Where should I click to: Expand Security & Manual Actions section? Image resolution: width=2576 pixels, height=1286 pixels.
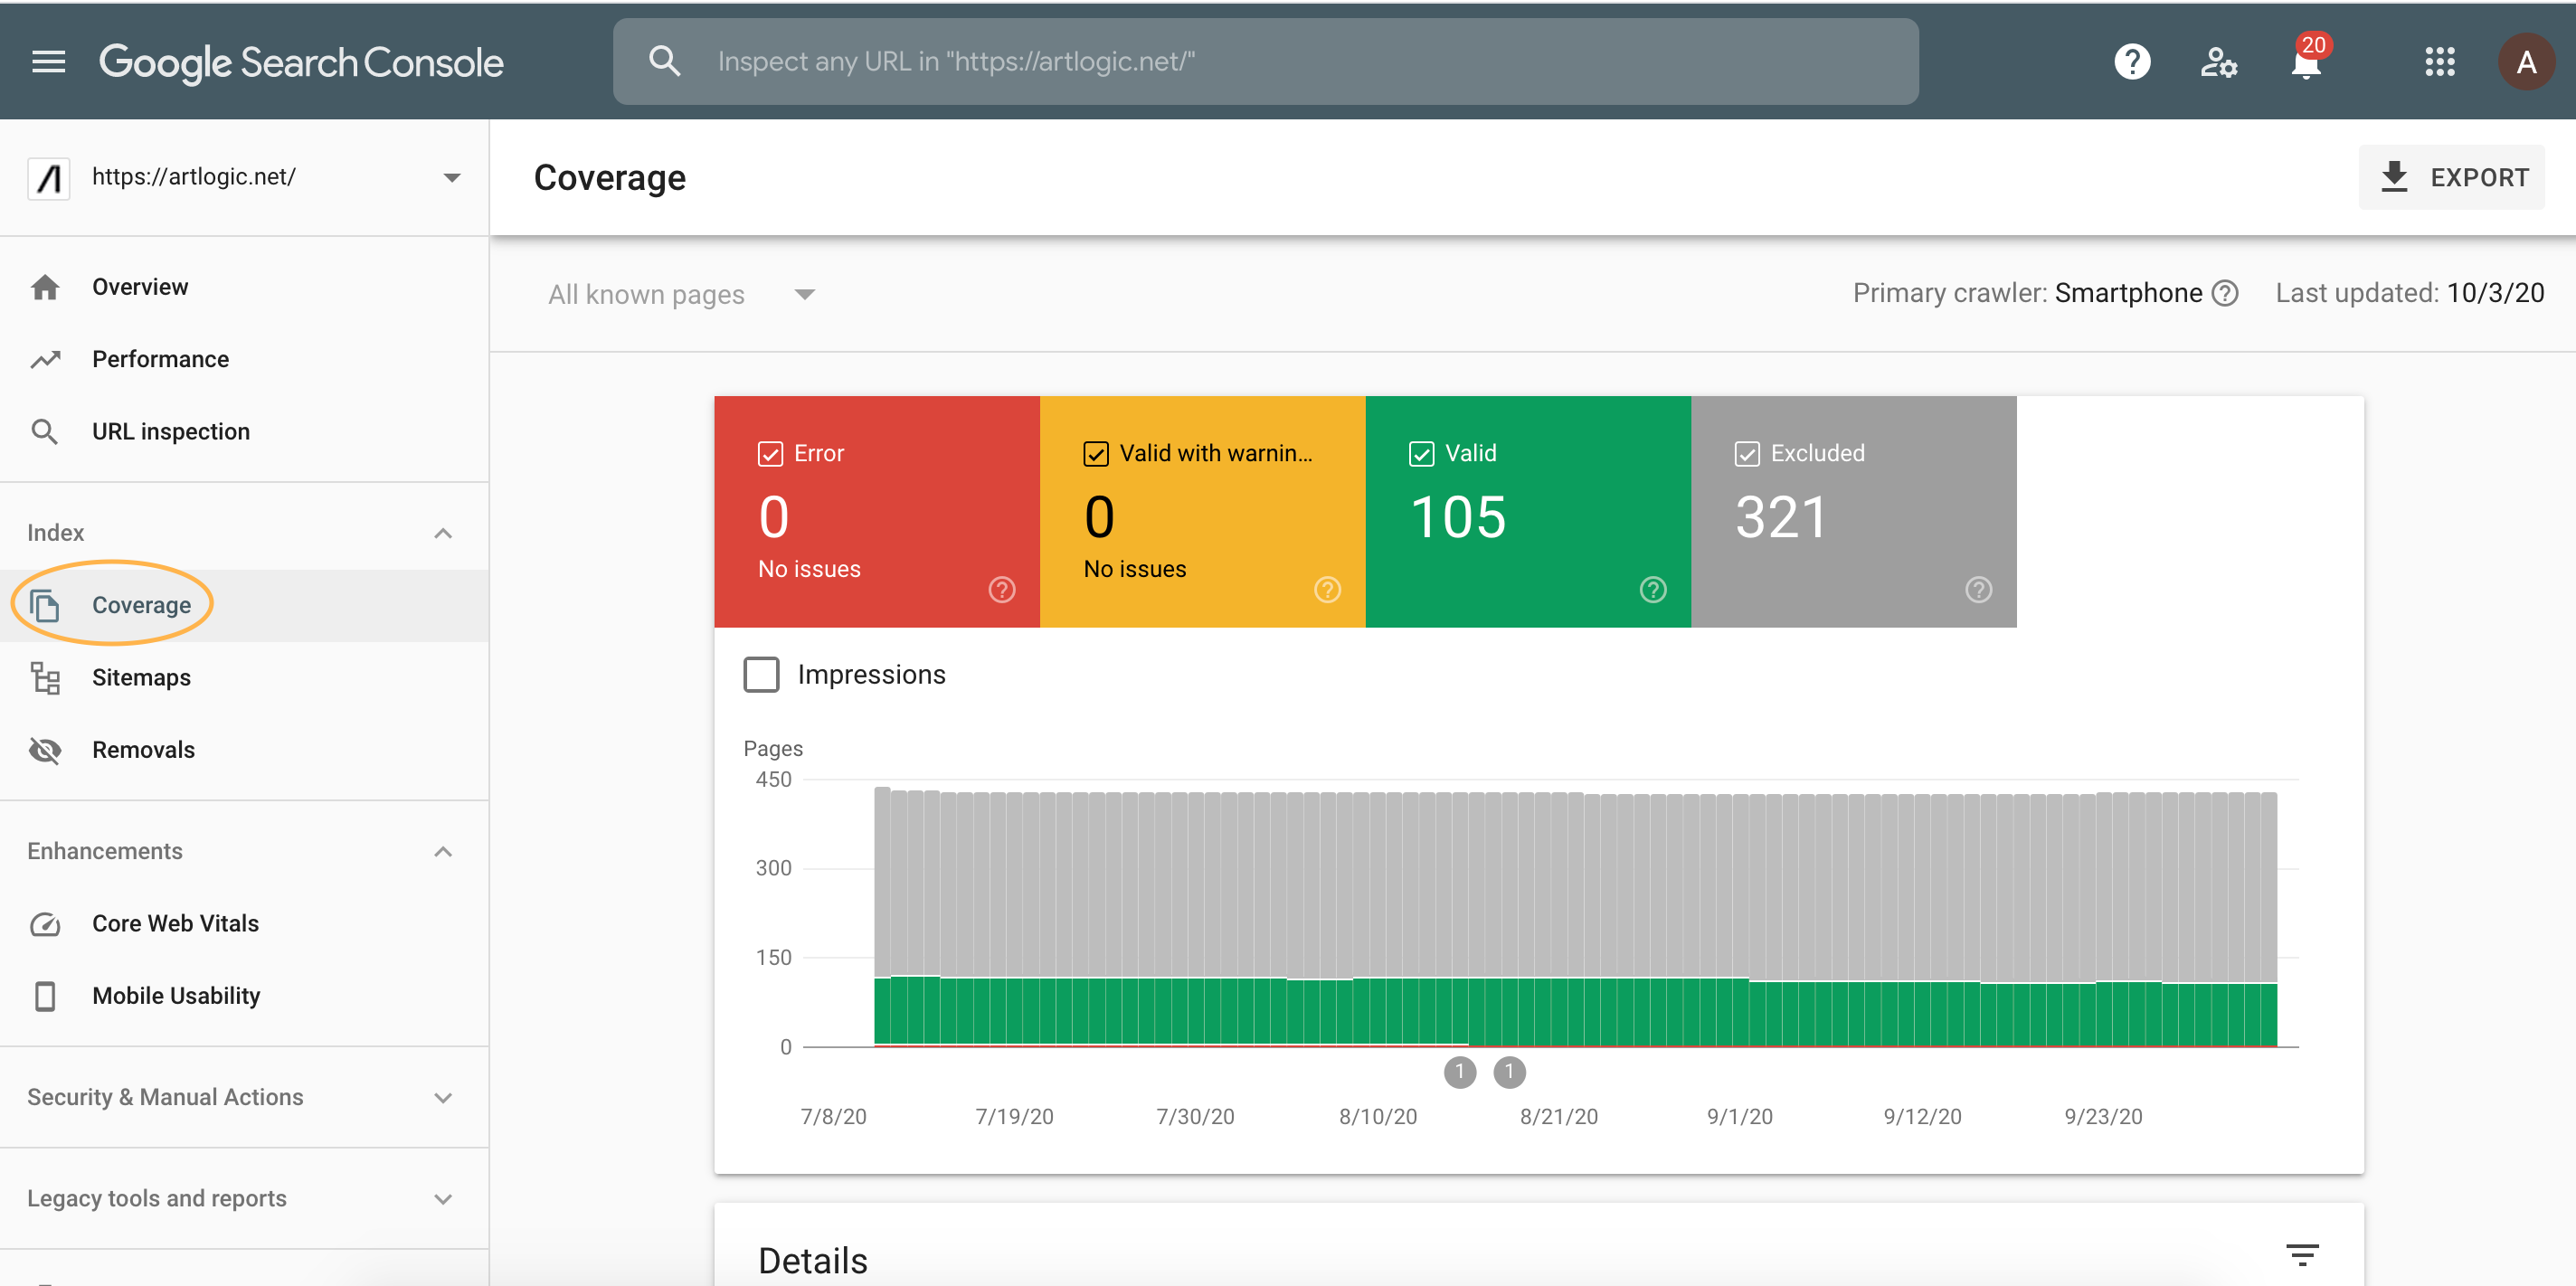click(x=443, y=1098)
